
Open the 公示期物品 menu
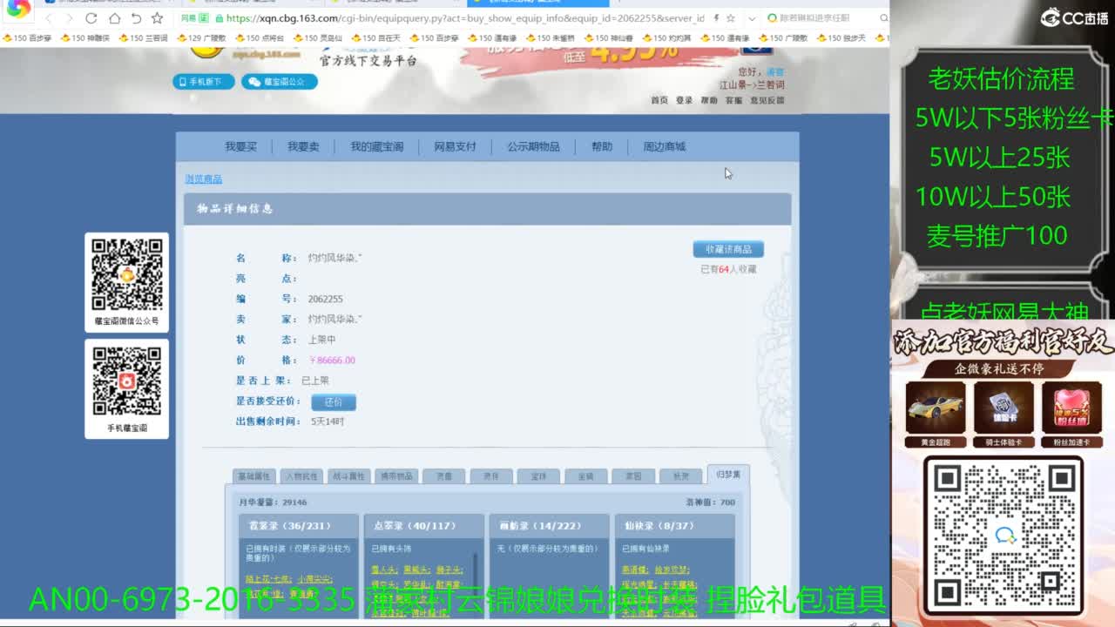(534, 146)
